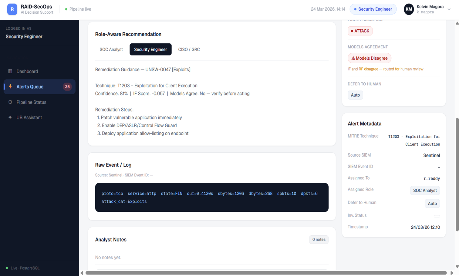Click the Live PostgreSQL status dot
Viewport: 459px width, 276px height.
(x=7, y=268)
